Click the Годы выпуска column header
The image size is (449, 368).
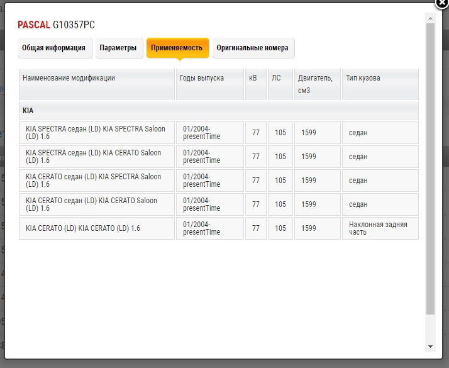pos(210,84)
